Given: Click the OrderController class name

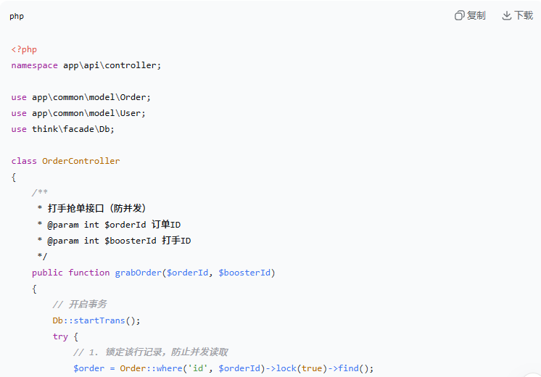Looking at the screenshot, I should click(80, 161).
